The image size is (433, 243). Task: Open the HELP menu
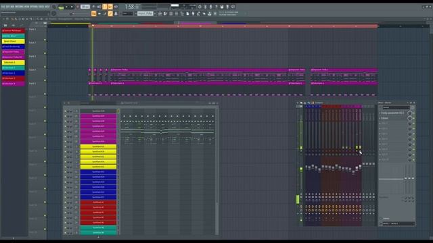47,7
